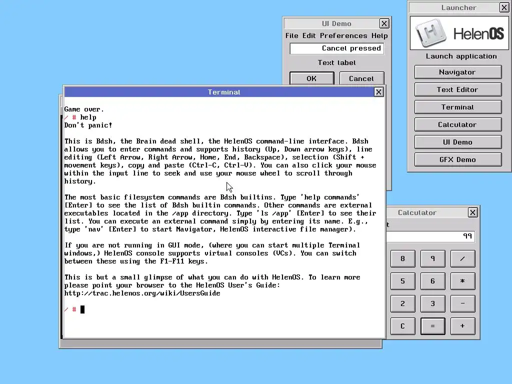Click calculator digit 3 button
512x384 pixels.
(432, 303)
